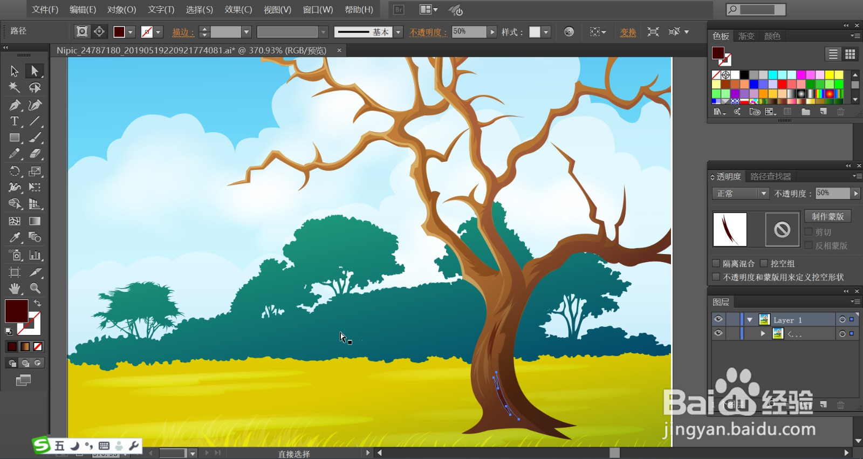Select the Lasso tool
863x459 pixels.
click(35, 87)
